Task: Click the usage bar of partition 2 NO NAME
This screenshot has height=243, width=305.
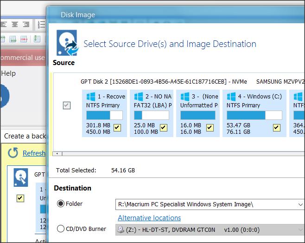Action: [152, 115]
